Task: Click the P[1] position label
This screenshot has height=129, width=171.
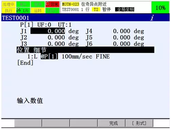Action: pyautogui.click(x=27, y=25)
